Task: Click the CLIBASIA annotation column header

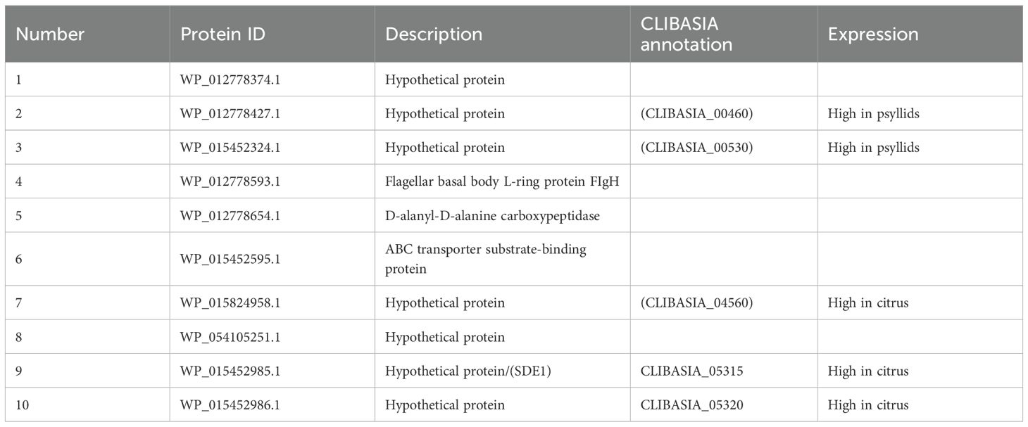Action: coord(686,34)
